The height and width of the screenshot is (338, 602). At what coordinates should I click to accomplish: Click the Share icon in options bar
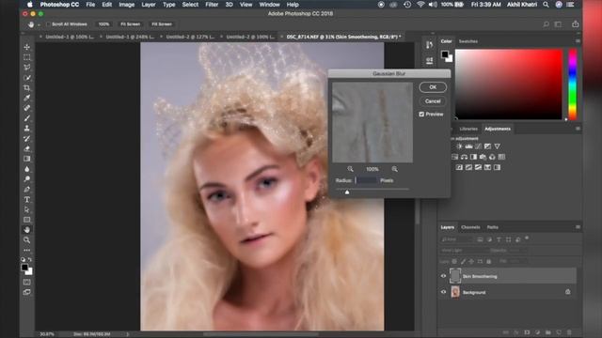tap(575, 24)
